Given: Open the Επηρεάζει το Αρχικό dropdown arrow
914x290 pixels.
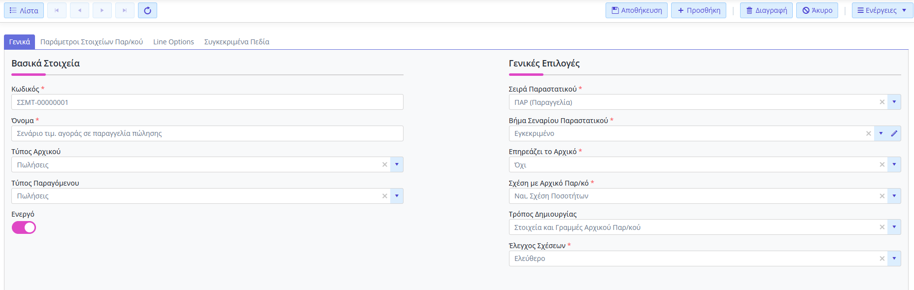Looking at the screenshot, I should pos(894,165).
